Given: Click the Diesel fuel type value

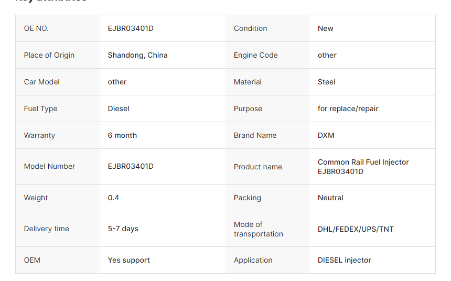Looking at the screenshot, I should click(119, 109).
